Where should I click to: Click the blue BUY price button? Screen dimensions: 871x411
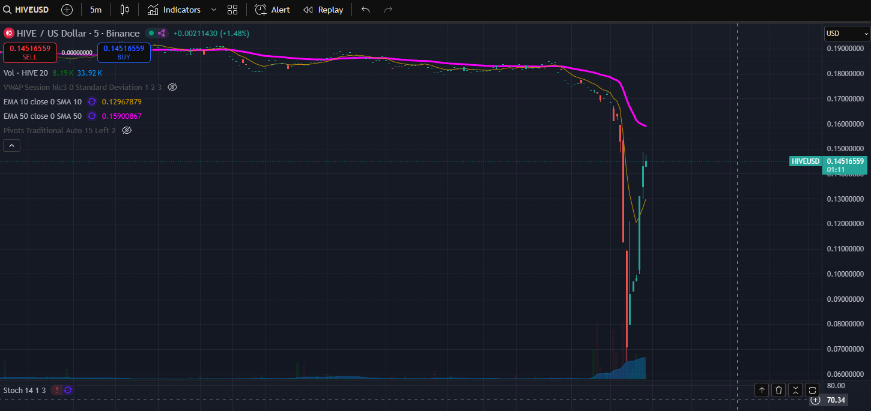[124, 52]
